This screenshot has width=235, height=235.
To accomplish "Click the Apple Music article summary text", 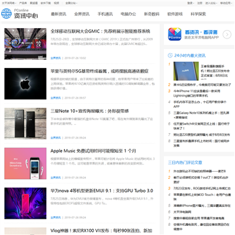I will pos(102,161).
